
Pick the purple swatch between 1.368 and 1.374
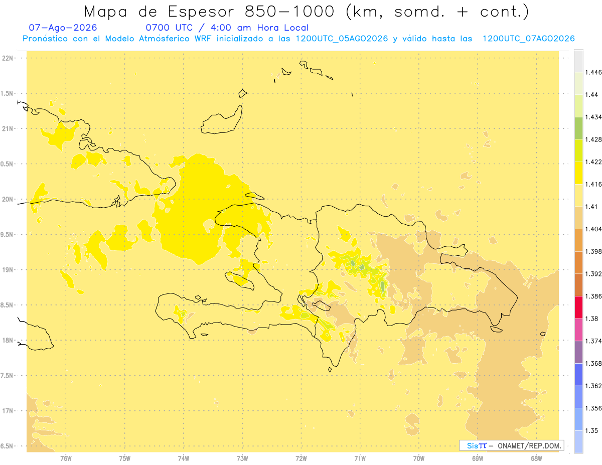click(578, 352)
